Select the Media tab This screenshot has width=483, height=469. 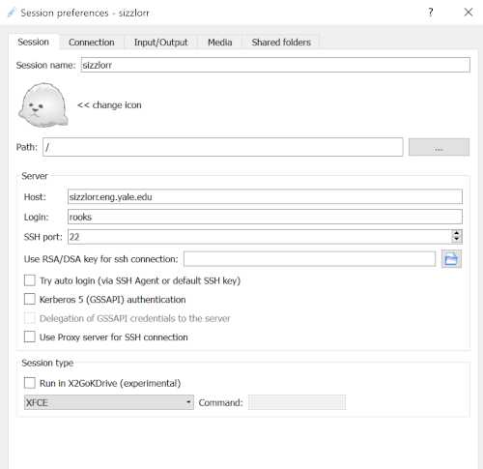[219, 43]
